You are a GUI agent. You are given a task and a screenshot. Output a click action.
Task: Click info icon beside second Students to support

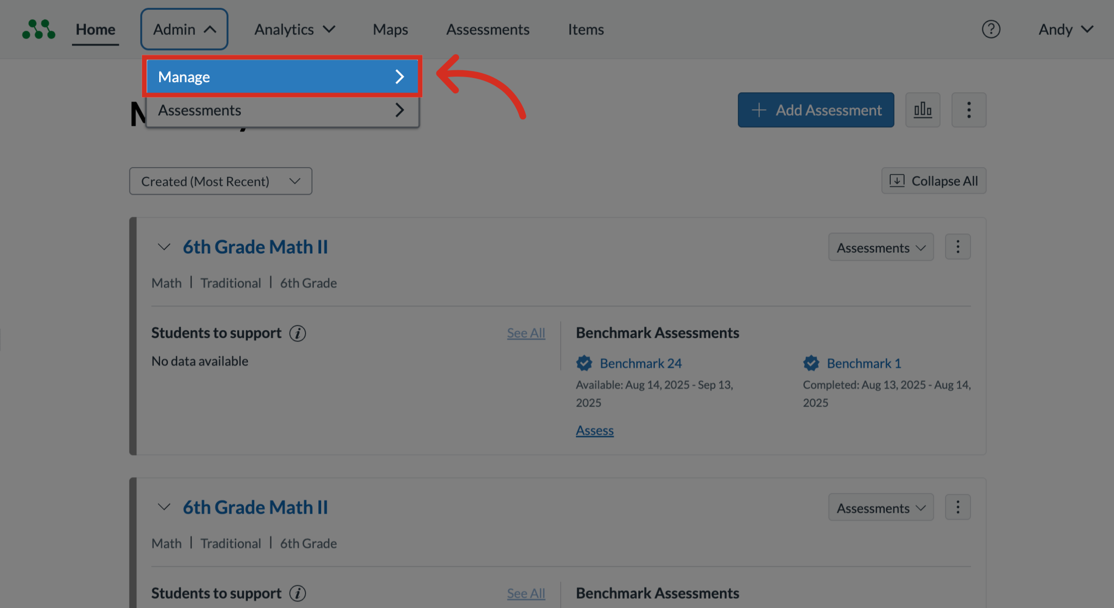pos(298,594)
